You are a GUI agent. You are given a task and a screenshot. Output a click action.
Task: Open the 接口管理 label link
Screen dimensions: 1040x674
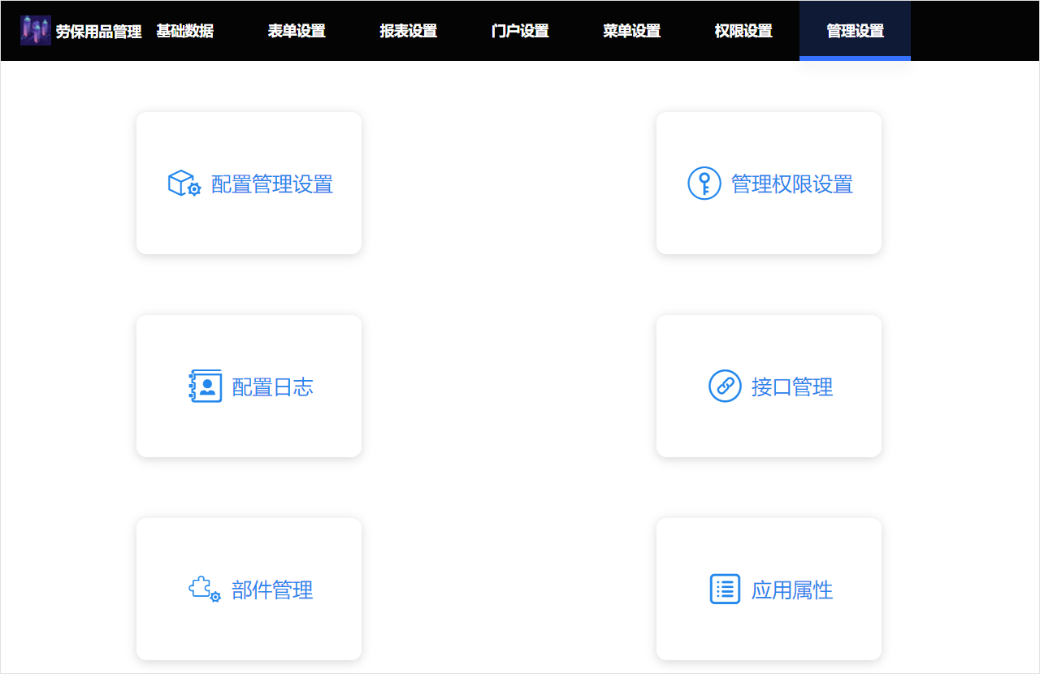click(x=792, y=387)
